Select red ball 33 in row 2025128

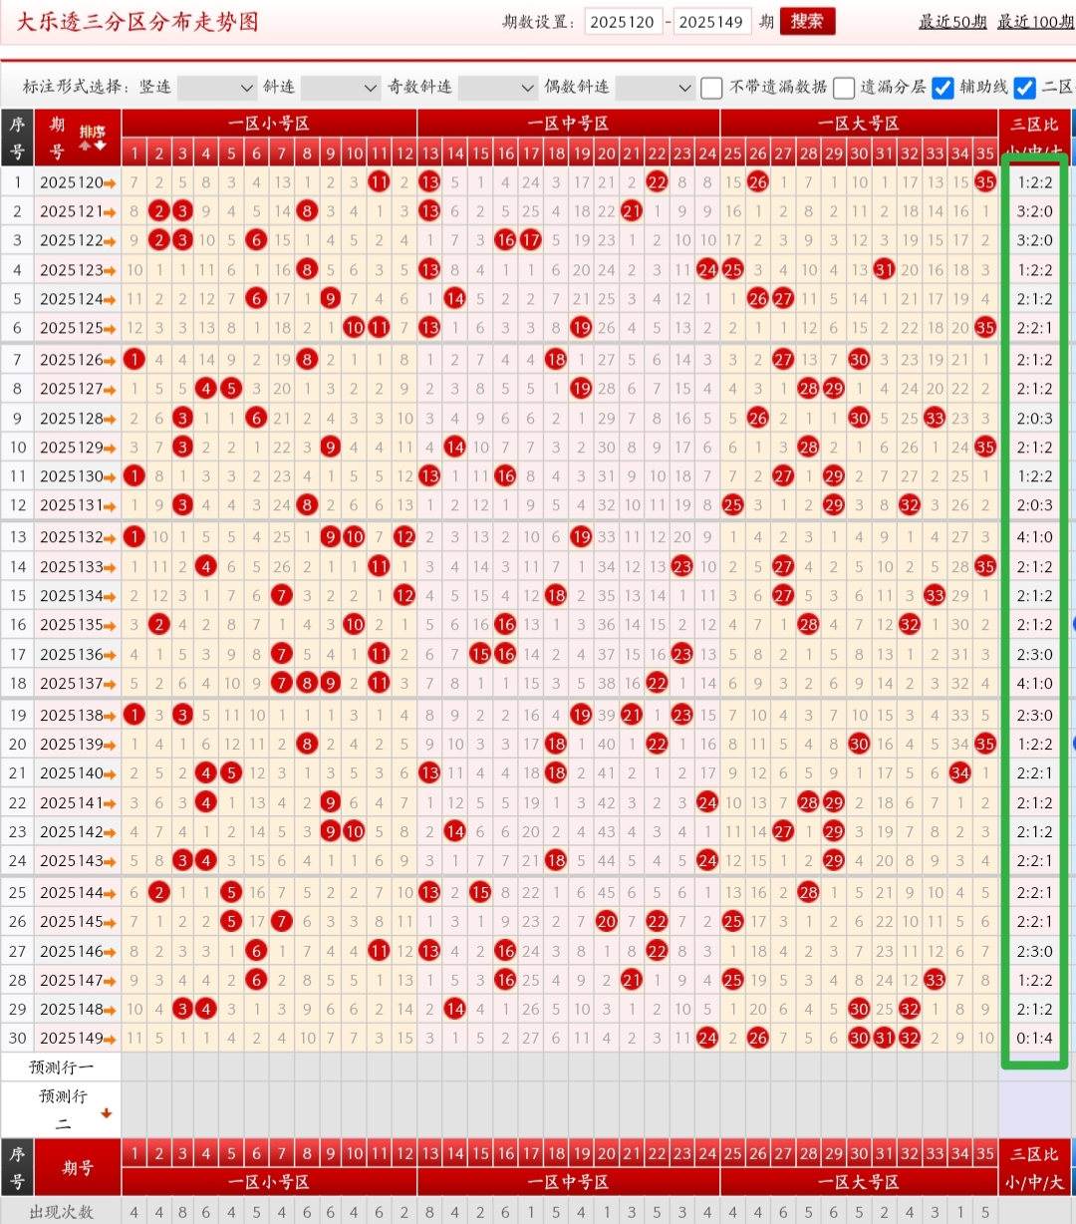click(x=935, y=419)
